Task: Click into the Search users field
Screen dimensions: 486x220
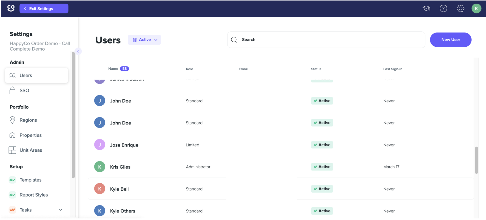Action: pos(331,40)
